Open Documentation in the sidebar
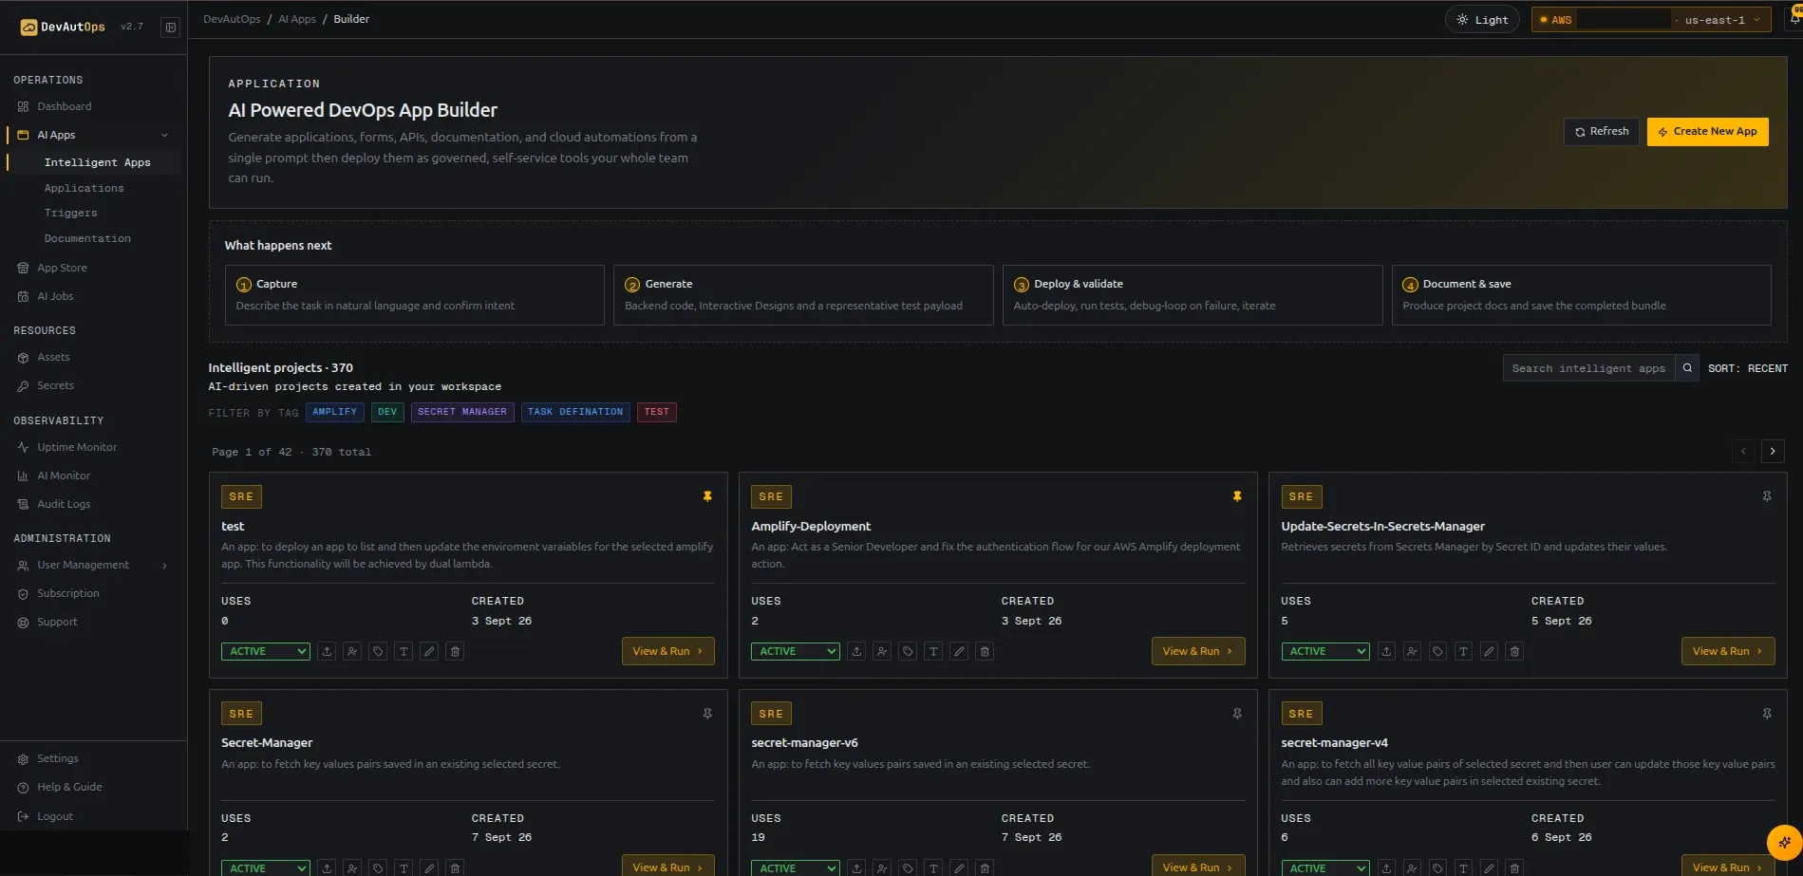This screenshot has height=876, width=1803. click(x=87, y=238)
